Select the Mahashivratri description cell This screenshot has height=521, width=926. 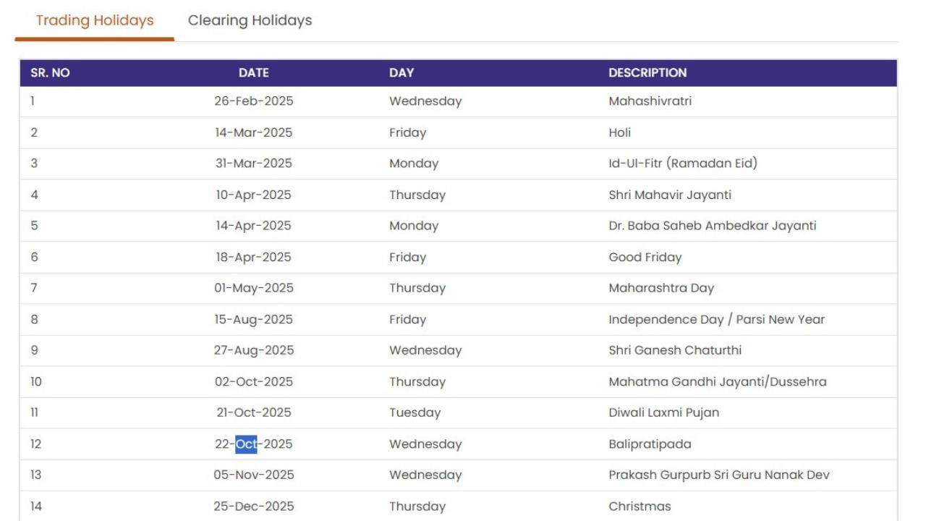pyautogui.click(x=650, y=101)
